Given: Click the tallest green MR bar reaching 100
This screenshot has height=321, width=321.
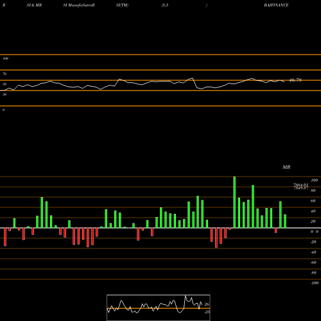Looking at the screenshot, I should pyautogui.click(x=234, y=202).
